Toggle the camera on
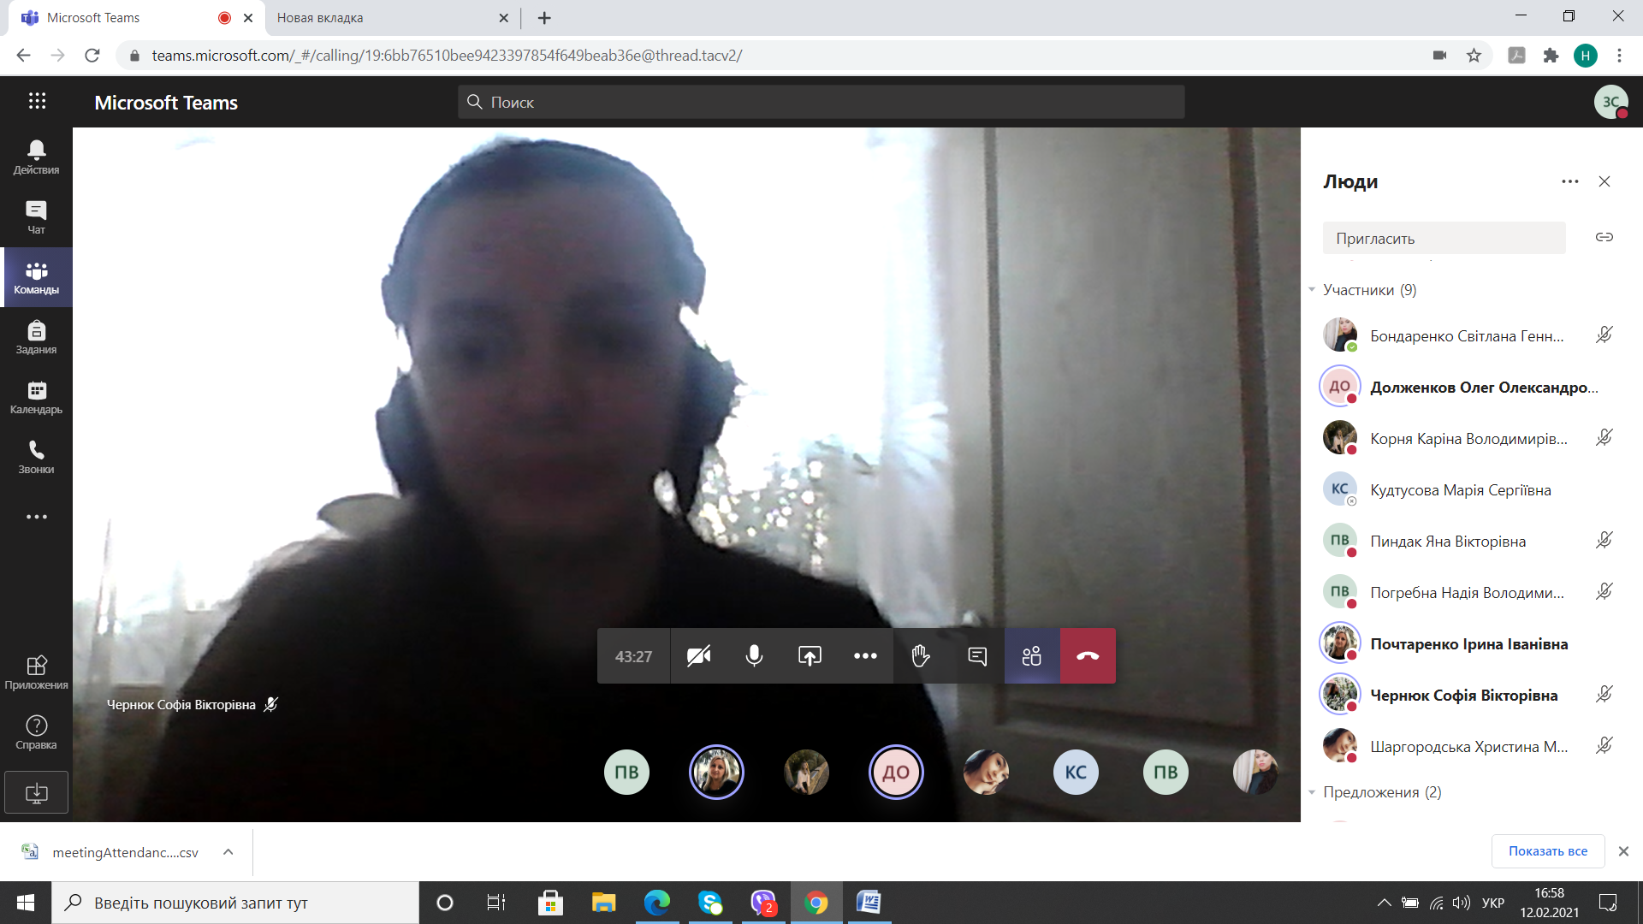This screenshot has width=1643, height=924. tap(698, 656)
